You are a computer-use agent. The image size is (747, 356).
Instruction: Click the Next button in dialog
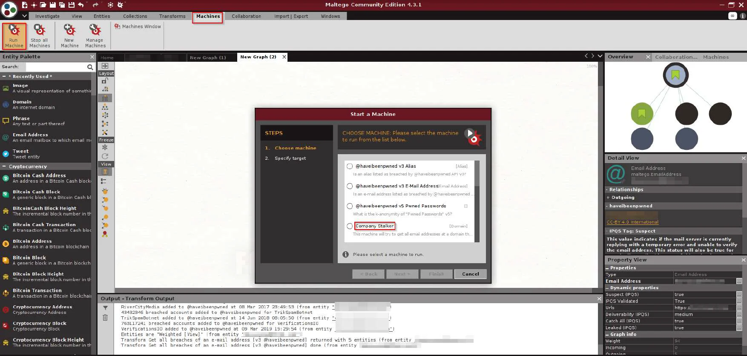[402, 274]
